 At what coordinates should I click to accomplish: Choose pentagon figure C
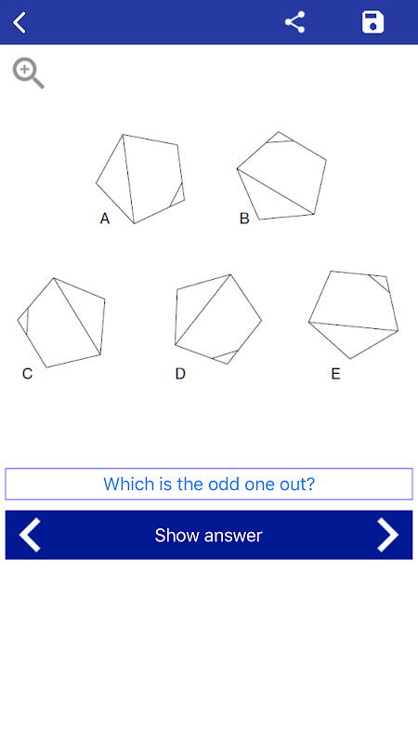[61, 323]
